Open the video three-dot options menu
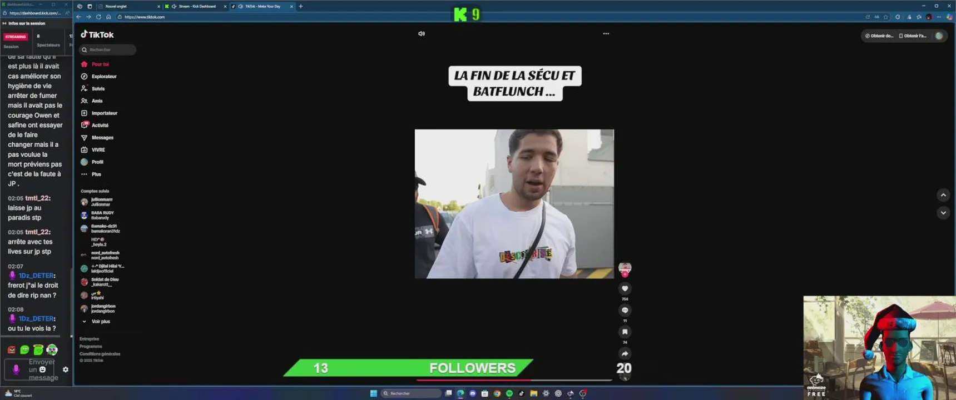 (x=606, y=34)
